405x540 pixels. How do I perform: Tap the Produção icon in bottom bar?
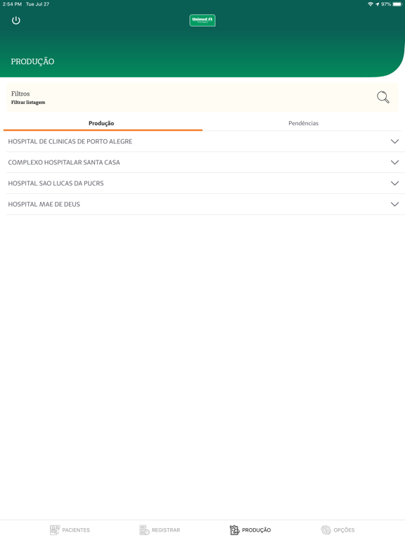tap(235, 529)
